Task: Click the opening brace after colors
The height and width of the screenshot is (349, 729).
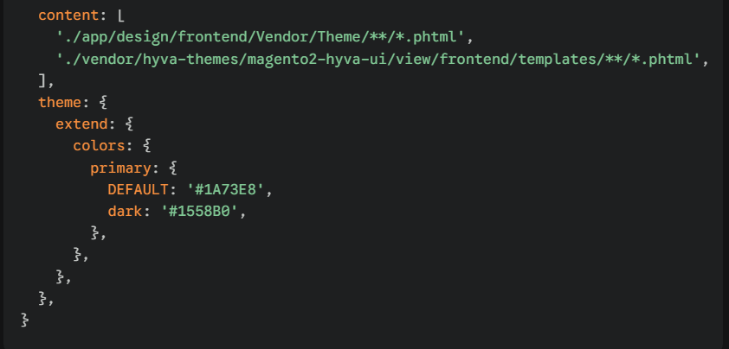Action: click(145, 145)
